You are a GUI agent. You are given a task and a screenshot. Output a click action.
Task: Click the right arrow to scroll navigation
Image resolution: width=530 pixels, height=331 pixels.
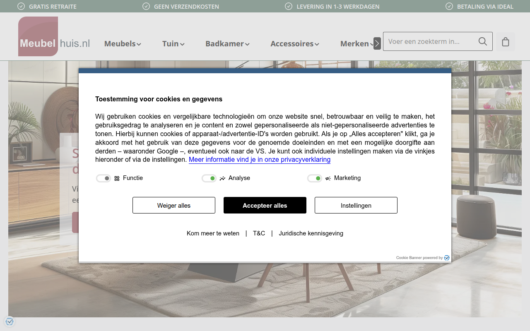point(377,43)
